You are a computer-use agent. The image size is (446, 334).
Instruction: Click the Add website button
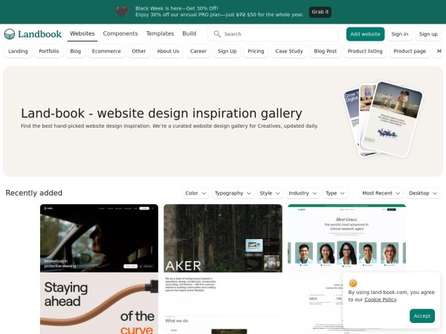pos(365,34)
